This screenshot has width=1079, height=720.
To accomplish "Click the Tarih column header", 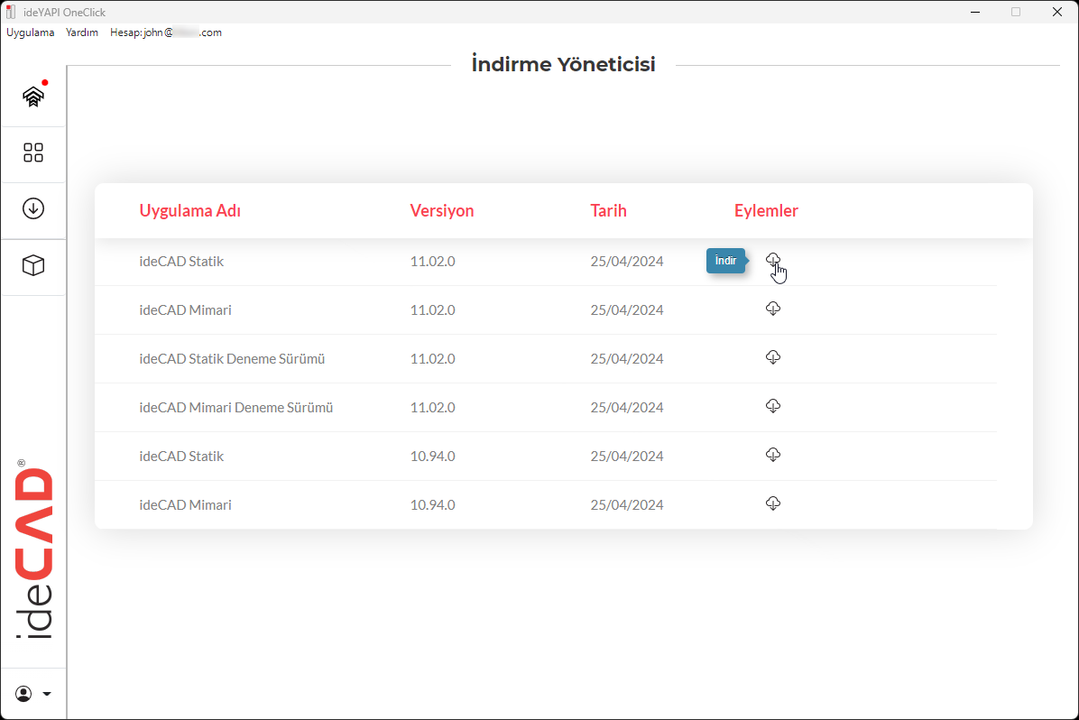I will click(608, 211).
